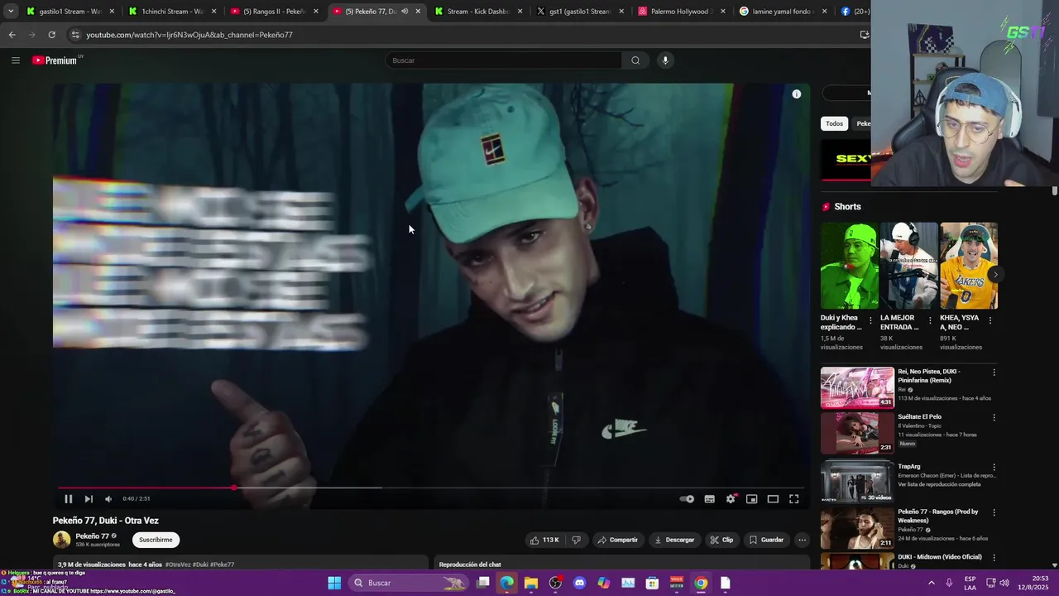Dislike the video
This screenshot has width=1059, height=596.
coord(576,540)
